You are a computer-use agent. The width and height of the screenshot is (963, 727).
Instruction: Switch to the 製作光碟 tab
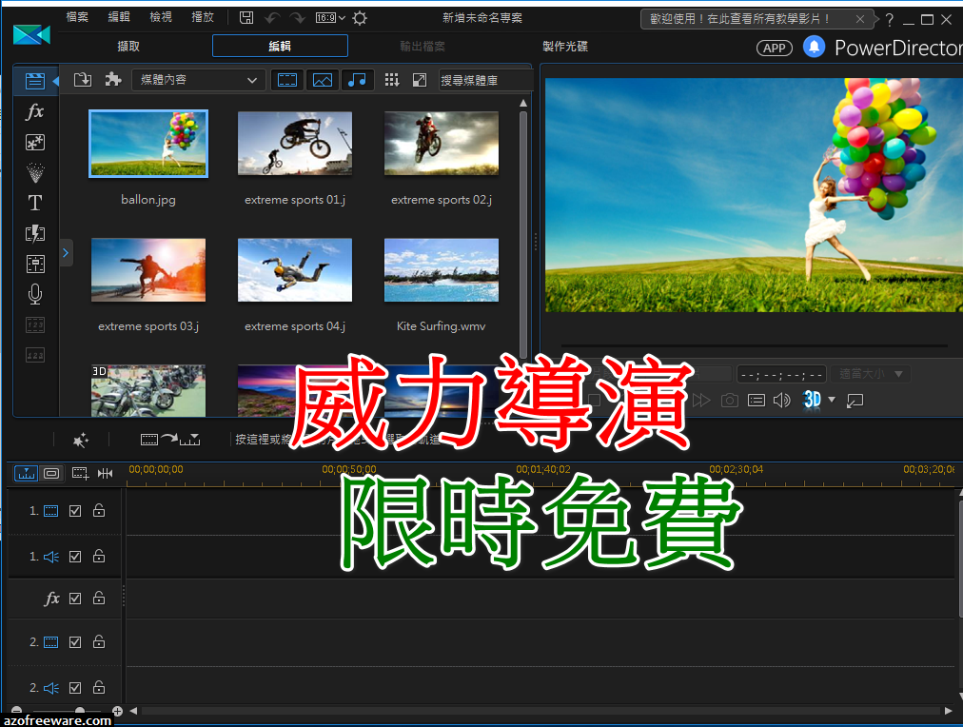[565, 46]
